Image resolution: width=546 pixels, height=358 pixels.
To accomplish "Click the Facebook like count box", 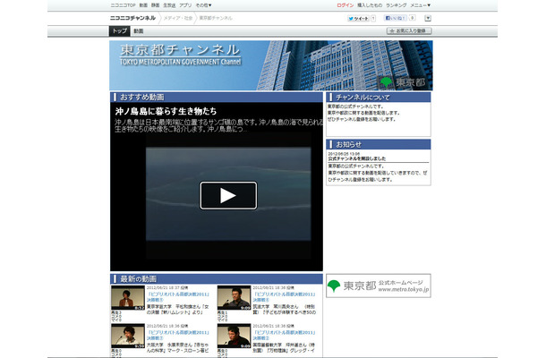I will [x=413, y=18].
